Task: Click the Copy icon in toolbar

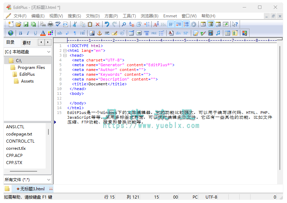Action: click(82, 24)
